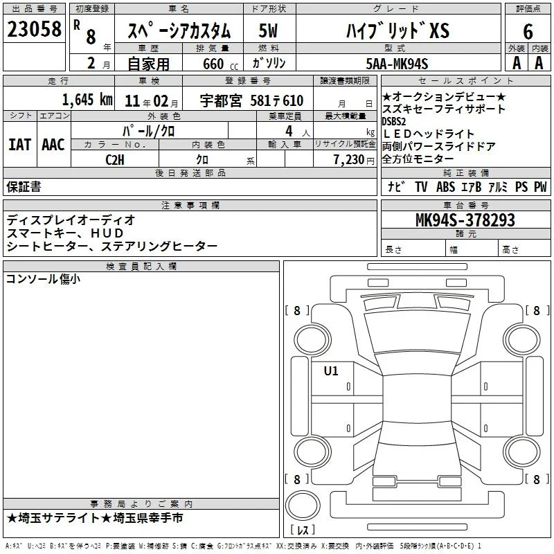Click the 保証書 document entry
The height and width of the screenshot is (554, 554).
pos(24,186)
